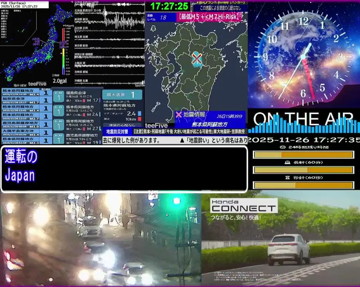Click the Earth analog clock face

(303, 57)
